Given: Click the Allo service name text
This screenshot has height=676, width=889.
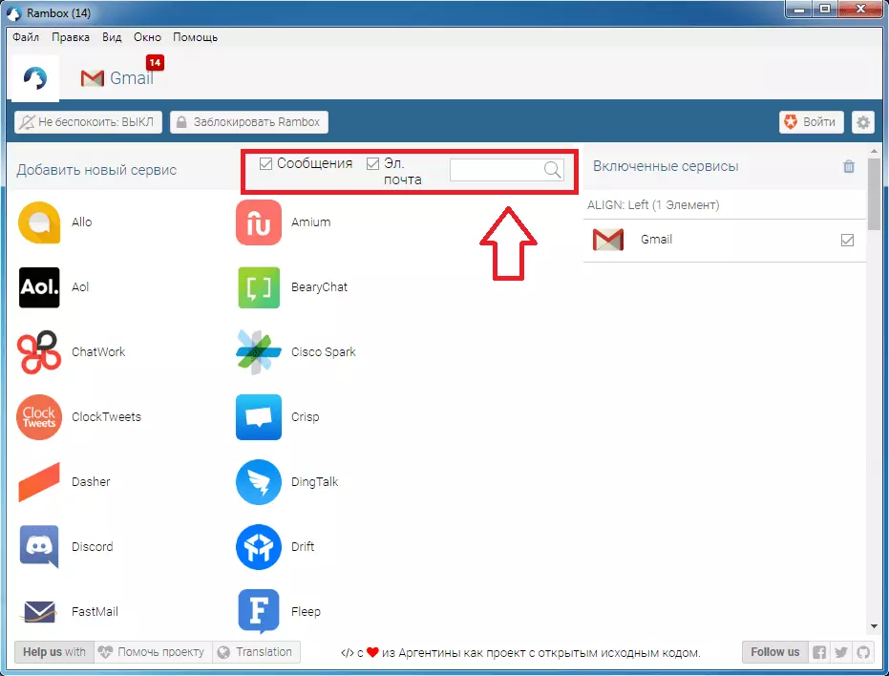Looking at the screenshot, I should 82,222.
